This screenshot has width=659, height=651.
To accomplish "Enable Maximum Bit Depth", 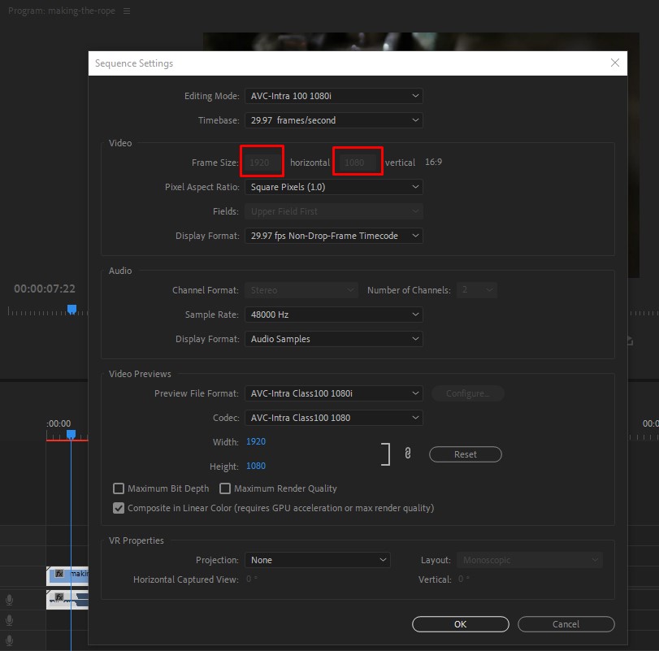I will 119,488.
